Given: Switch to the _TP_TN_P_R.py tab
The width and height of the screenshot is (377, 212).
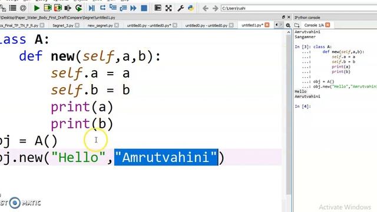Looking at the screenshot, I should 19,25.
